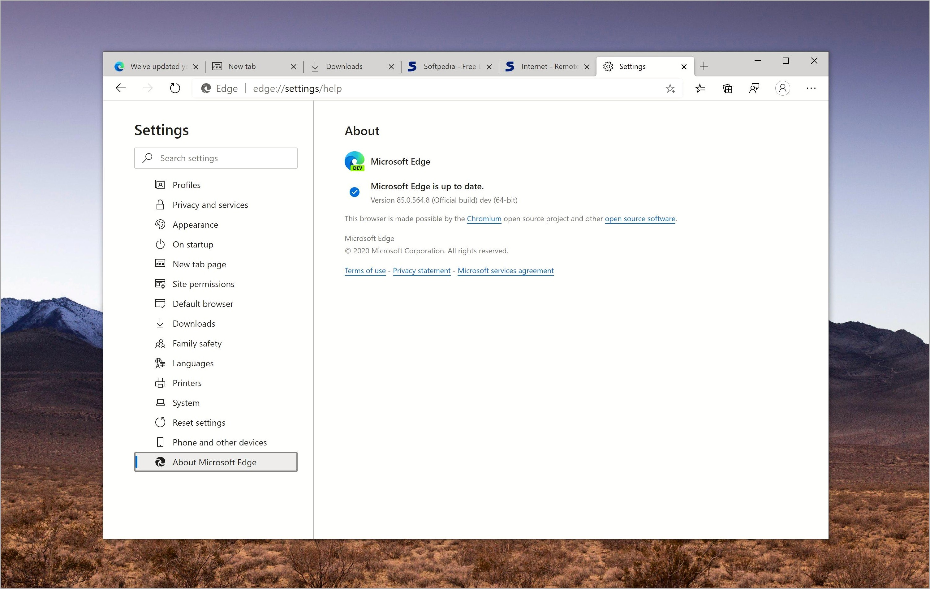Screen dimensions: 930x589
Task: Open On startup settings
Action: click(x=216, y=244)
